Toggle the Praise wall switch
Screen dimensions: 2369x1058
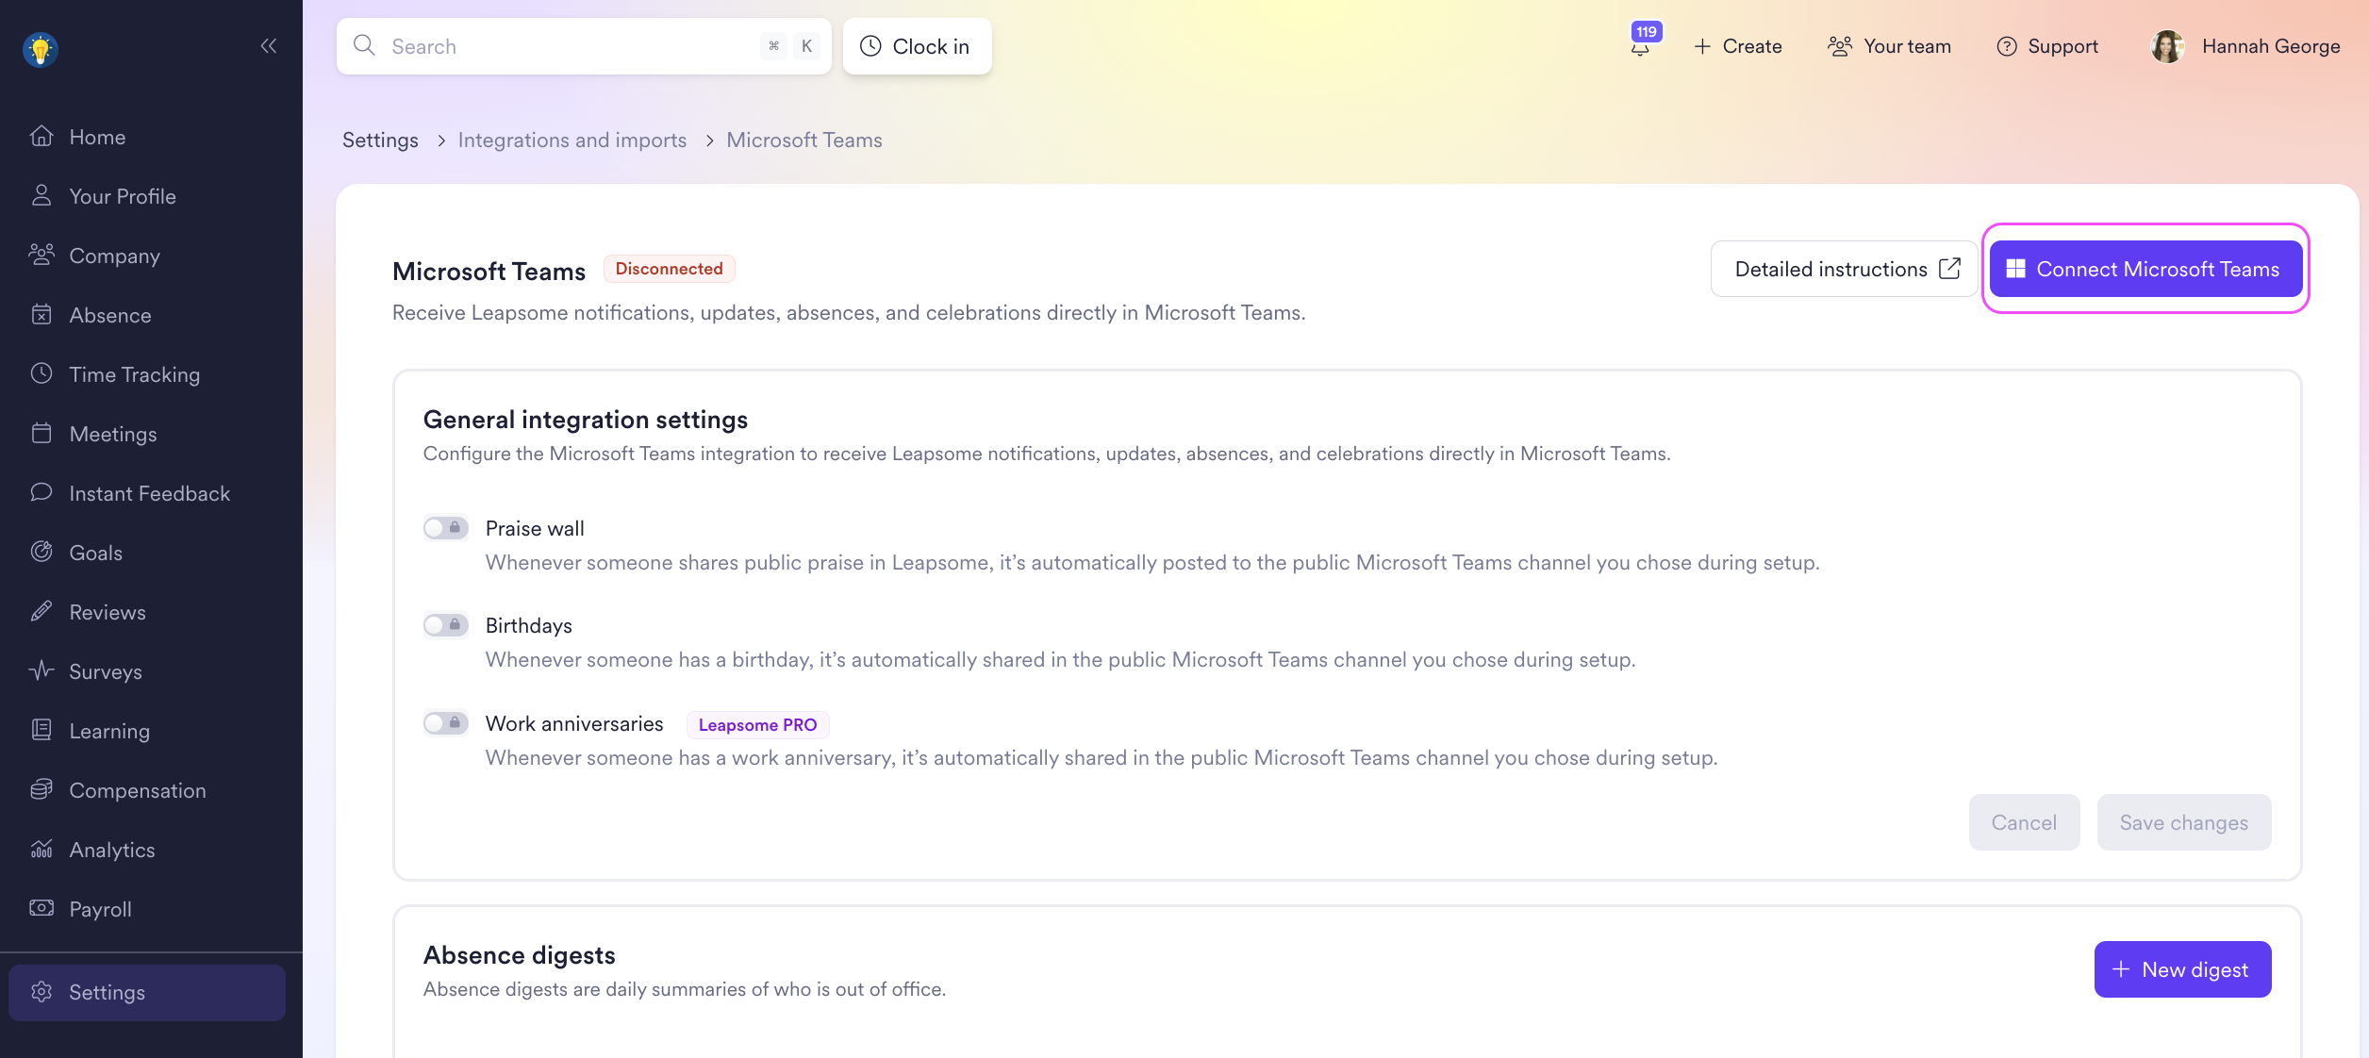(x=445, y=528)
